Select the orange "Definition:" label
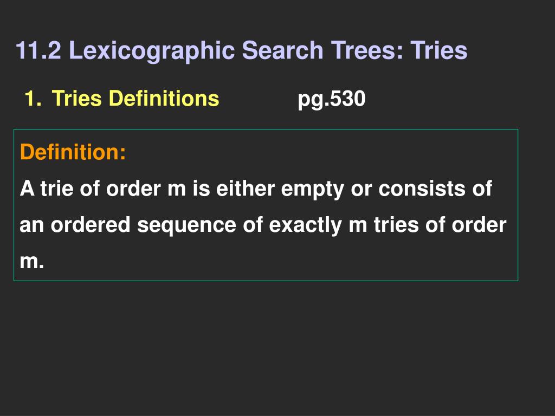 [x=73, y=152]
